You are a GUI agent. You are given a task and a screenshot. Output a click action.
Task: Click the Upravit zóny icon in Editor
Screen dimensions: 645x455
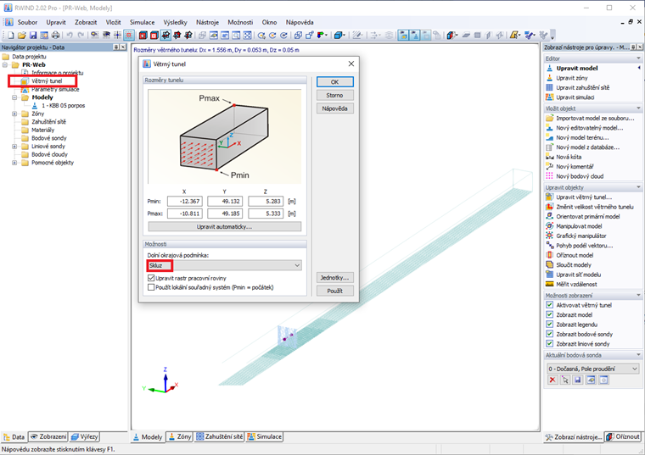(550, 78)
